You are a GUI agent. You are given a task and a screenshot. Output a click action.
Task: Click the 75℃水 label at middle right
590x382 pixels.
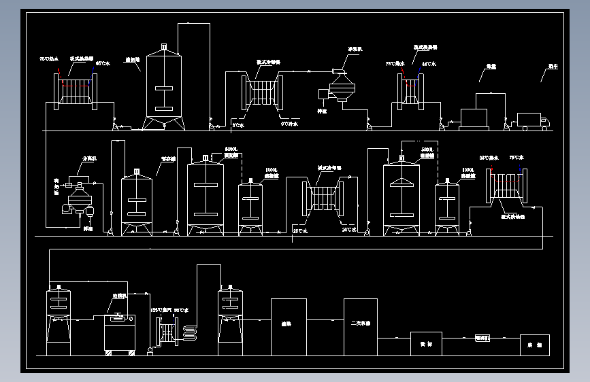[x=517, y=158]
